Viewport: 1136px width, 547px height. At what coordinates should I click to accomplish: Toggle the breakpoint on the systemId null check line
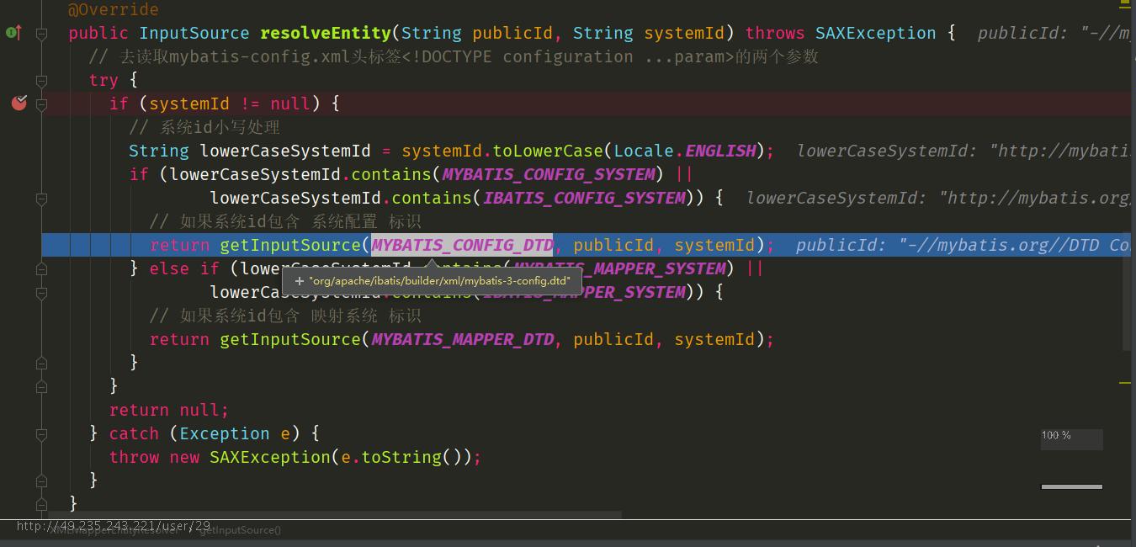pyautogui.click(x=19, y=103)
